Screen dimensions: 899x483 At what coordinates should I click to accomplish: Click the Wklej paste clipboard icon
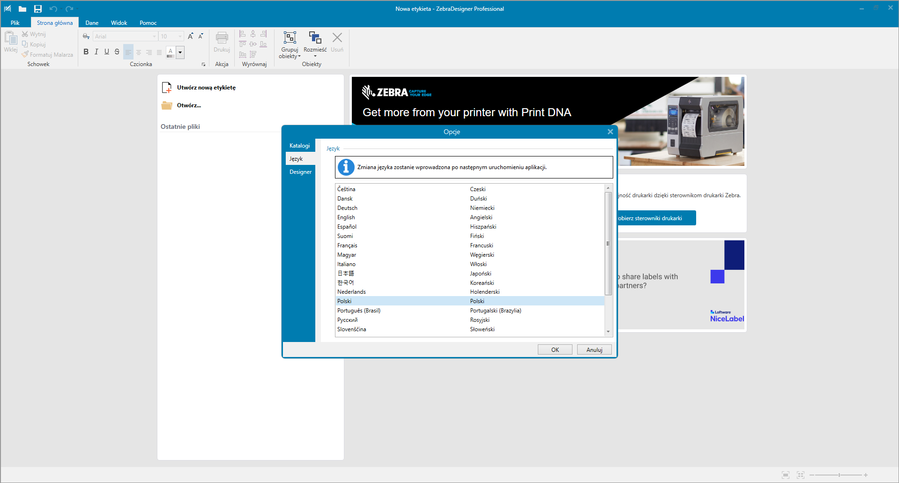[x=11, y=38]
